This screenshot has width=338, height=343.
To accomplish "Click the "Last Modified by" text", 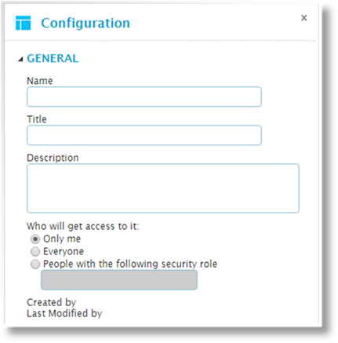I will (64, 313).
